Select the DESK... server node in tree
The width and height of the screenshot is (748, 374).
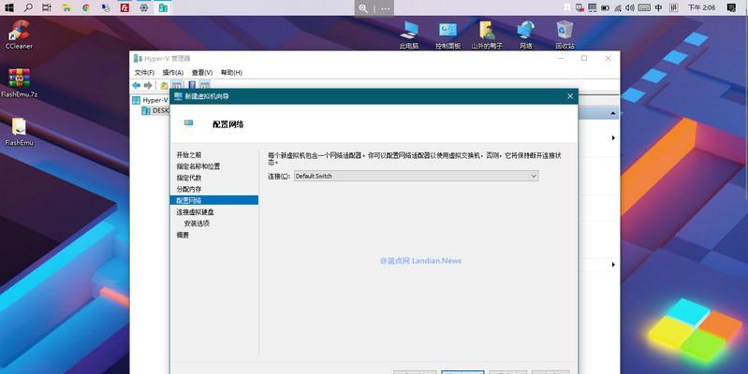coord(156,110)
